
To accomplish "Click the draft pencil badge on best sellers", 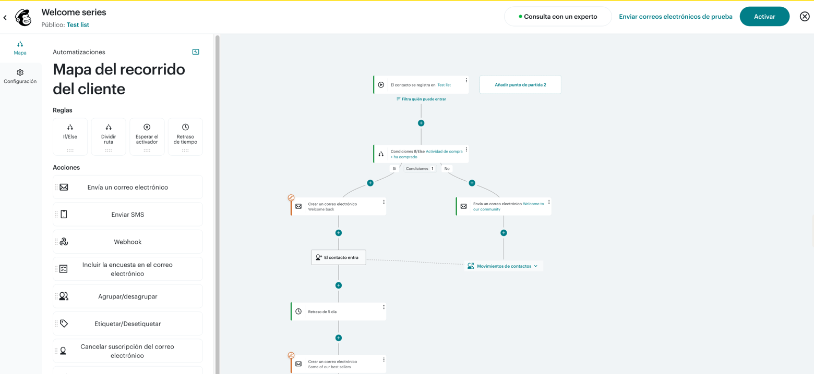I will pos(291,355).
